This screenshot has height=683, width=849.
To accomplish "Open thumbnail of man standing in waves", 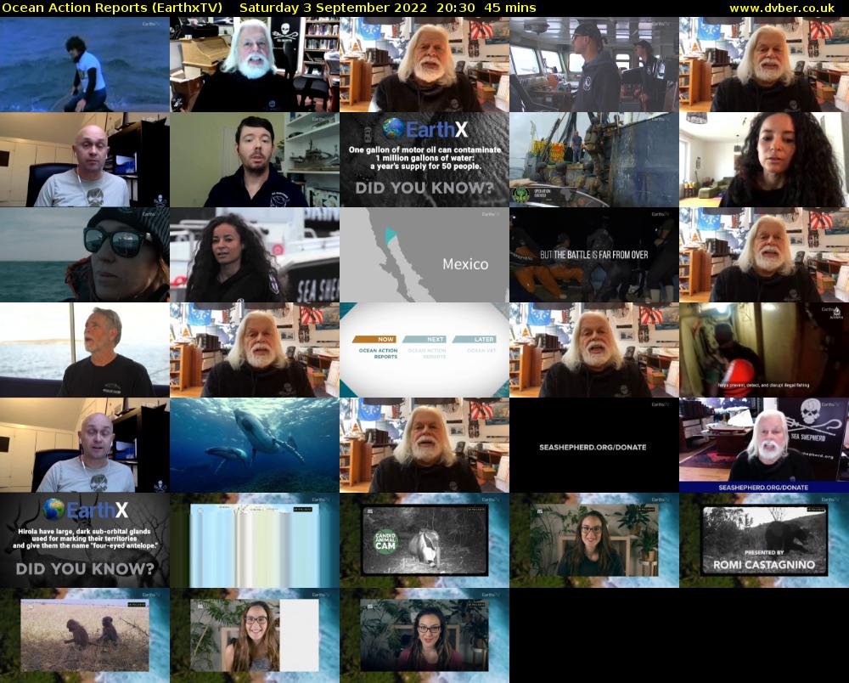I will pos(84,65).
